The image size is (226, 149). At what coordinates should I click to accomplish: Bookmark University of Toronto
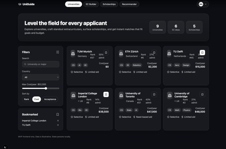(154, 94)
